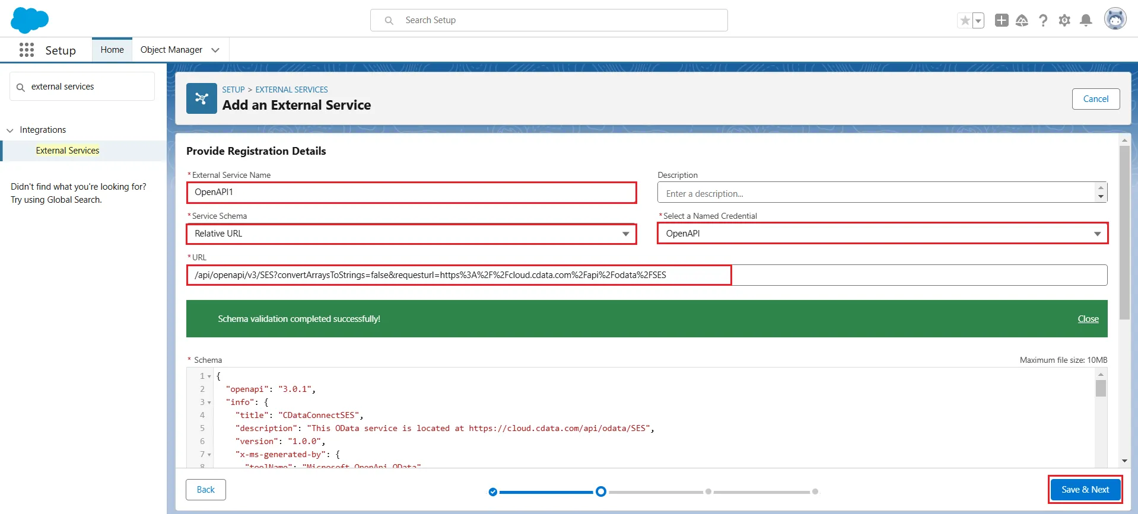Click the current step progress indicator
This screenshot has height=514, width=1138.
click(601, 491)
